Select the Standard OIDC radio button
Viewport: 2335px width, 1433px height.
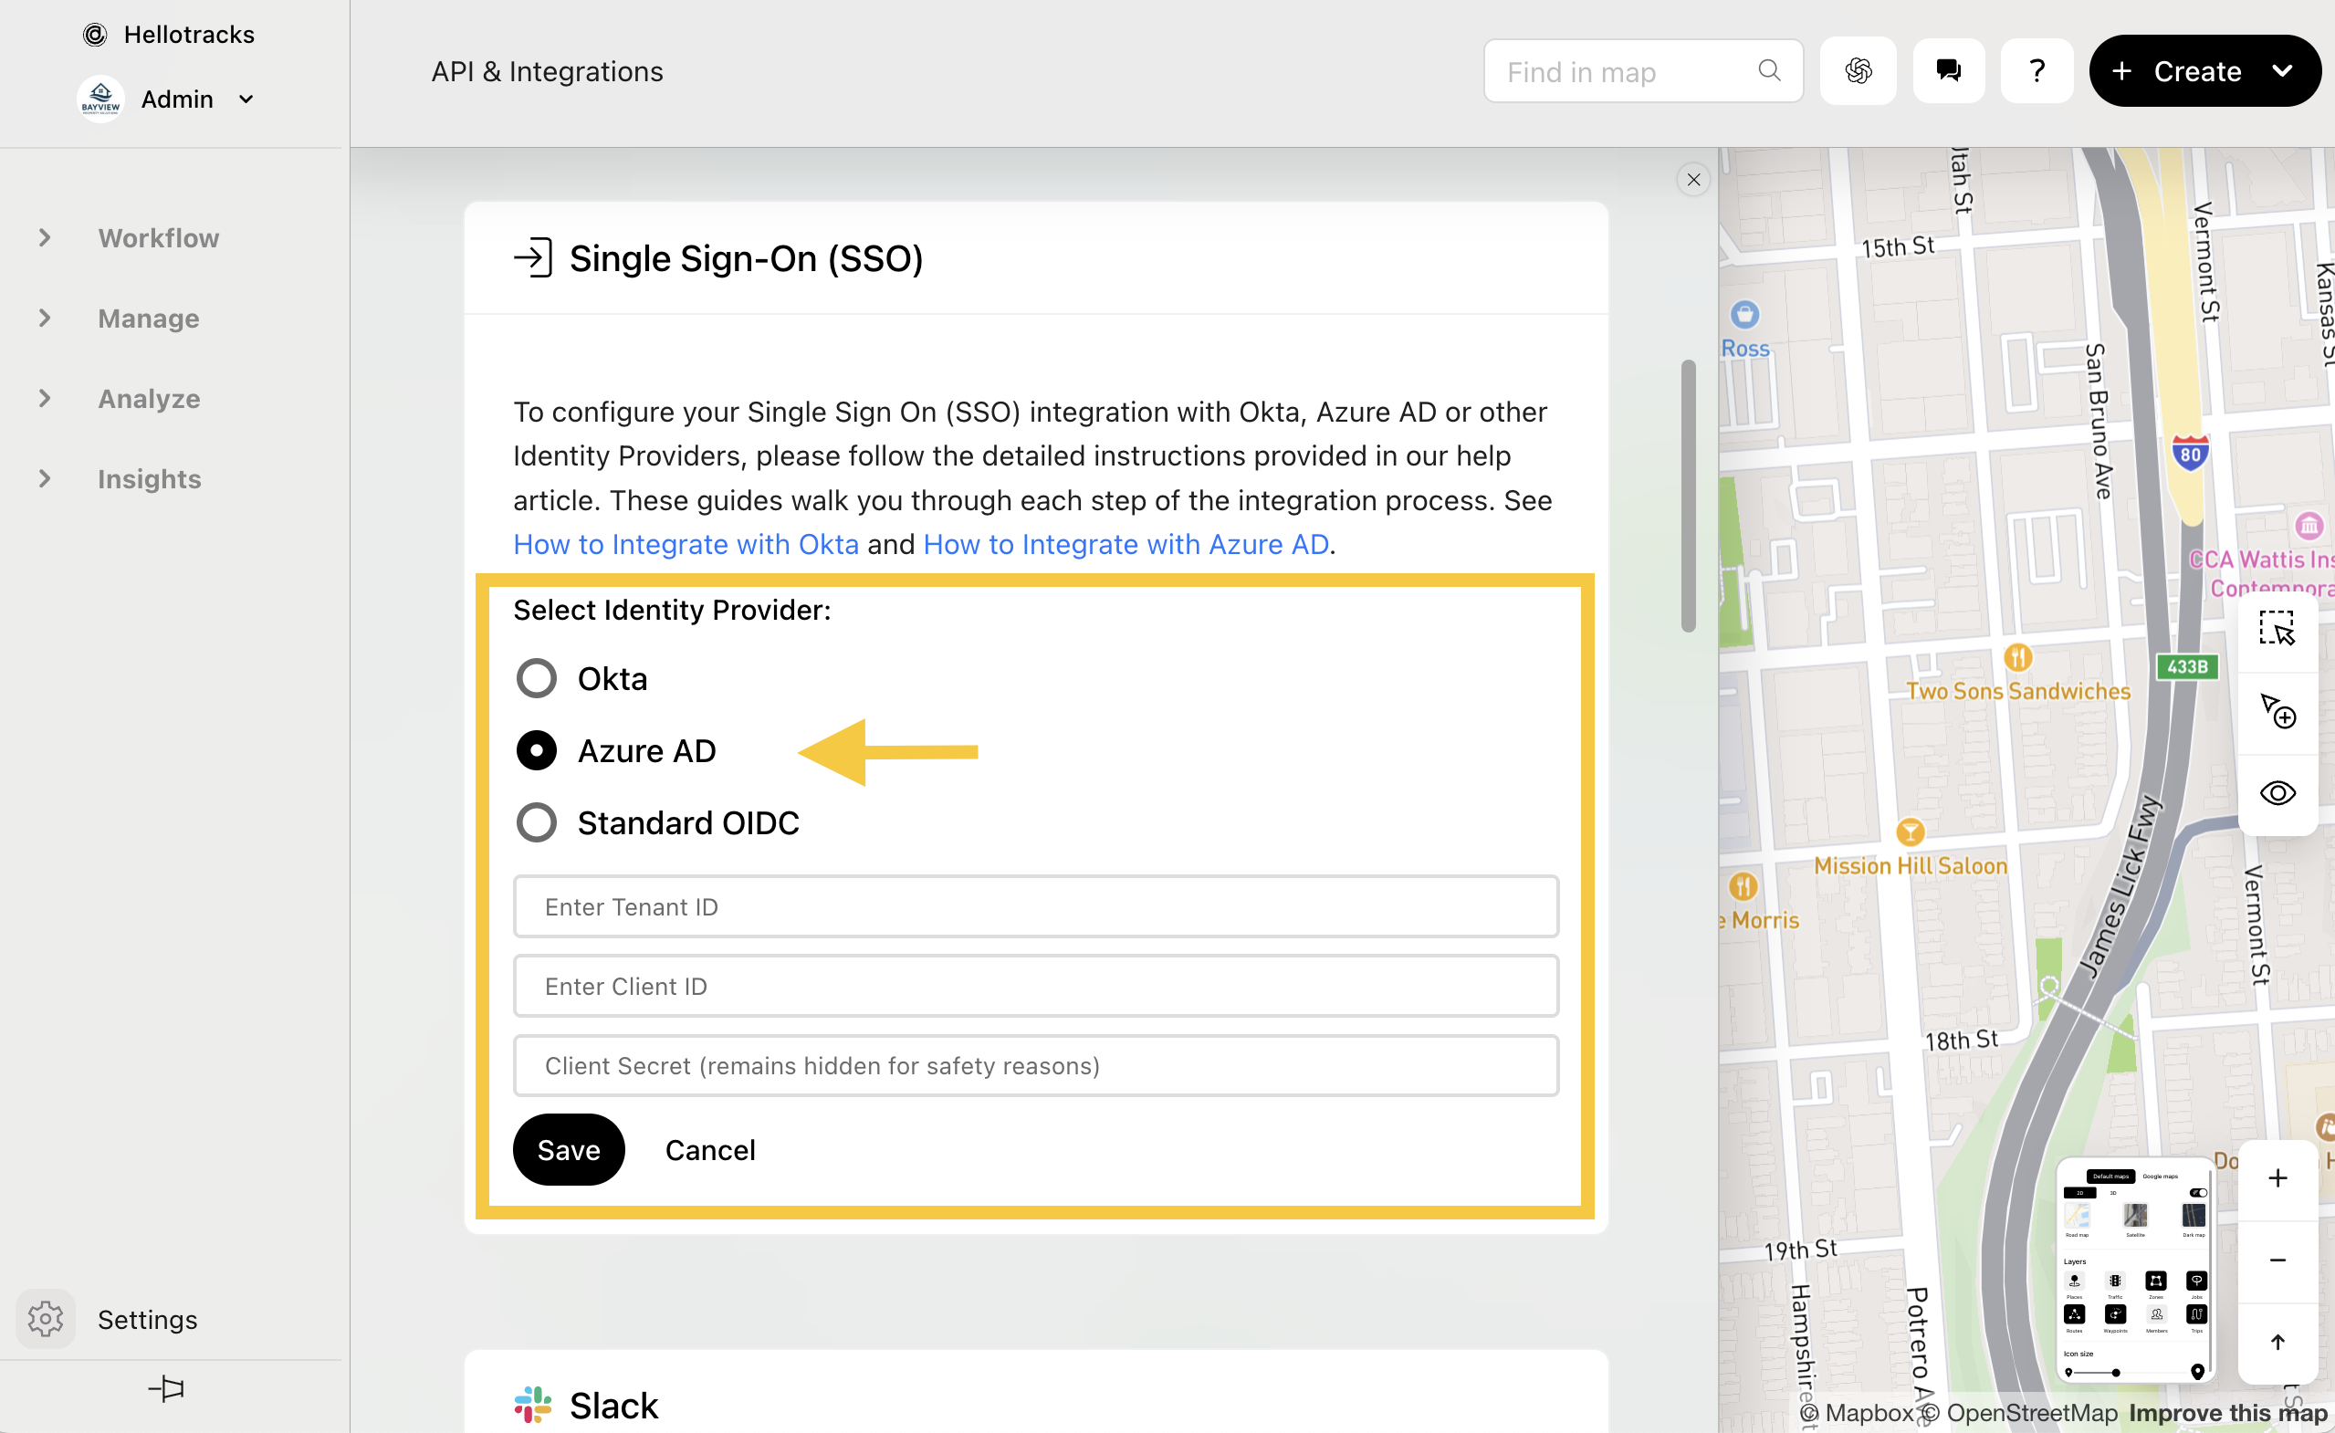click(537, 822)
